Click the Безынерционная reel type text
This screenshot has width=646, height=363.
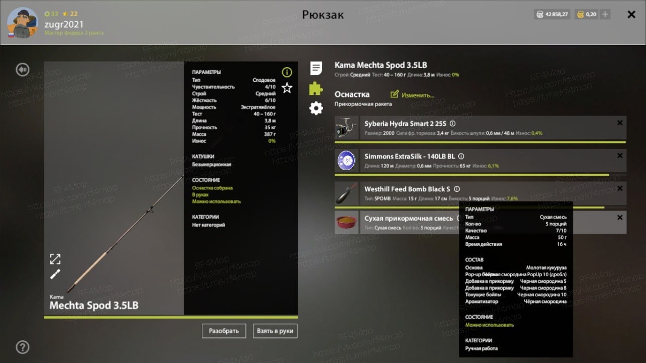click(212, 165)
